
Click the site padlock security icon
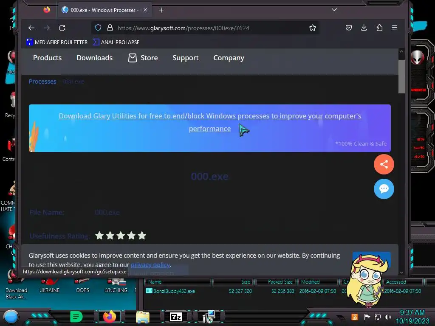point(110,28)
